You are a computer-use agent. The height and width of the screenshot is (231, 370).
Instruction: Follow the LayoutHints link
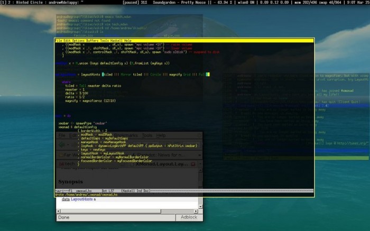coord(81,199)
